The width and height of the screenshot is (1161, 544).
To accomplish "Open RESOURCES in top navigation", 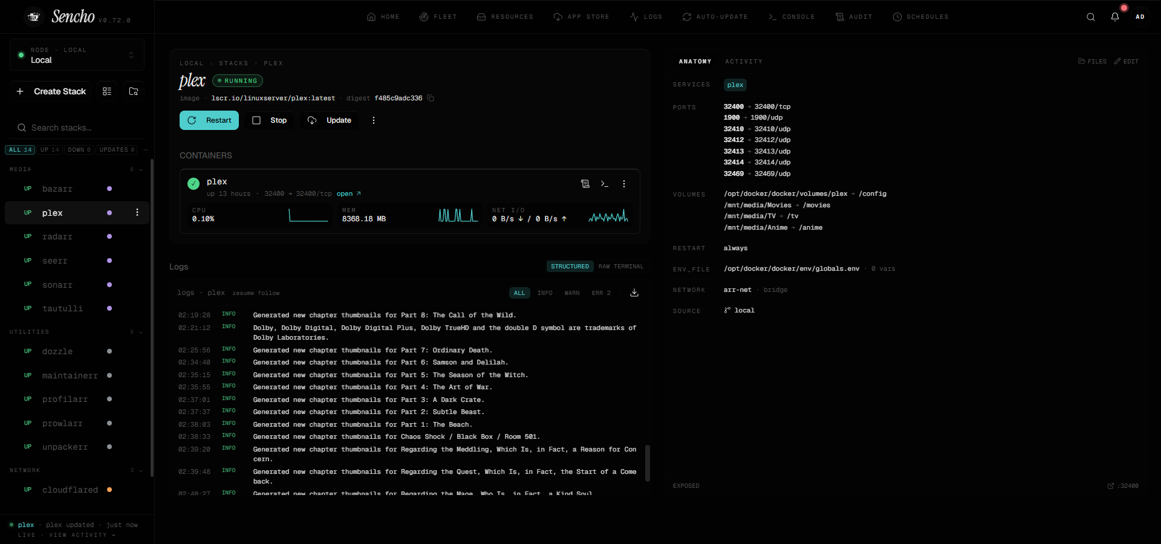I will [505, 17].
